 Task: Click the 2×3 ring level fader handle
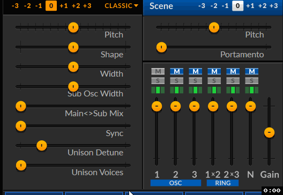[232, 106]
